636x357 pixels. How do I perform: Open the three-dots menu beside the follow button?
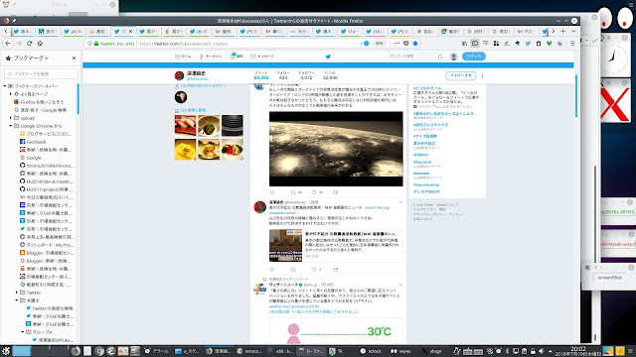[x=482, y=75]
